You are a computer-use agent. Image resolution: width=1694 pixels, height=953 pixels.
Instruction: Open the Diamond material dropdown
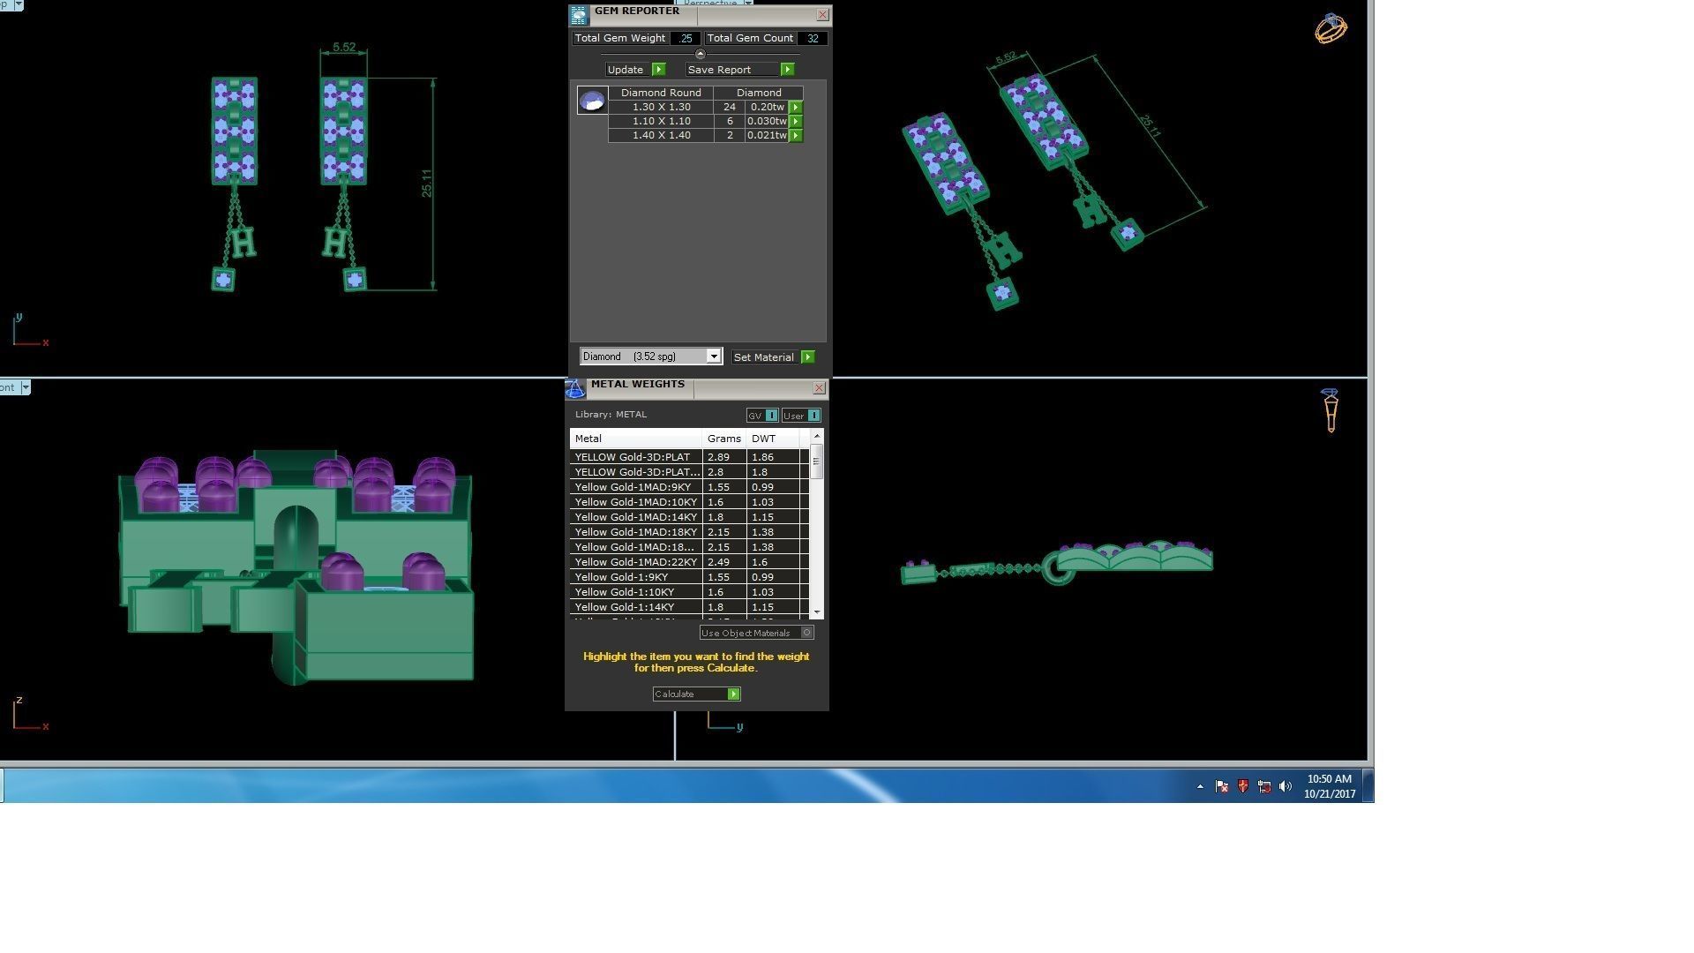click(713, 356)
